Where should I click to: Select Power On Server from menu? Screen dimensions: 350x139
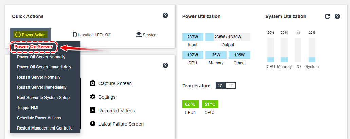pyautogui.click(x=33, y=47)
